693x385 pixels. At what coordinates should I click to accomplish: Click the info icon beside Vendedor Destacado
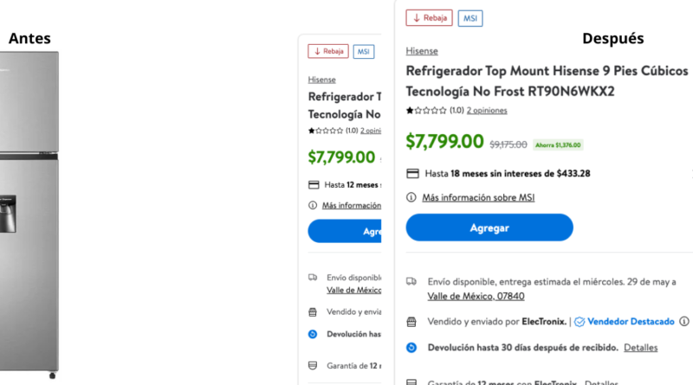click(684, 322)
